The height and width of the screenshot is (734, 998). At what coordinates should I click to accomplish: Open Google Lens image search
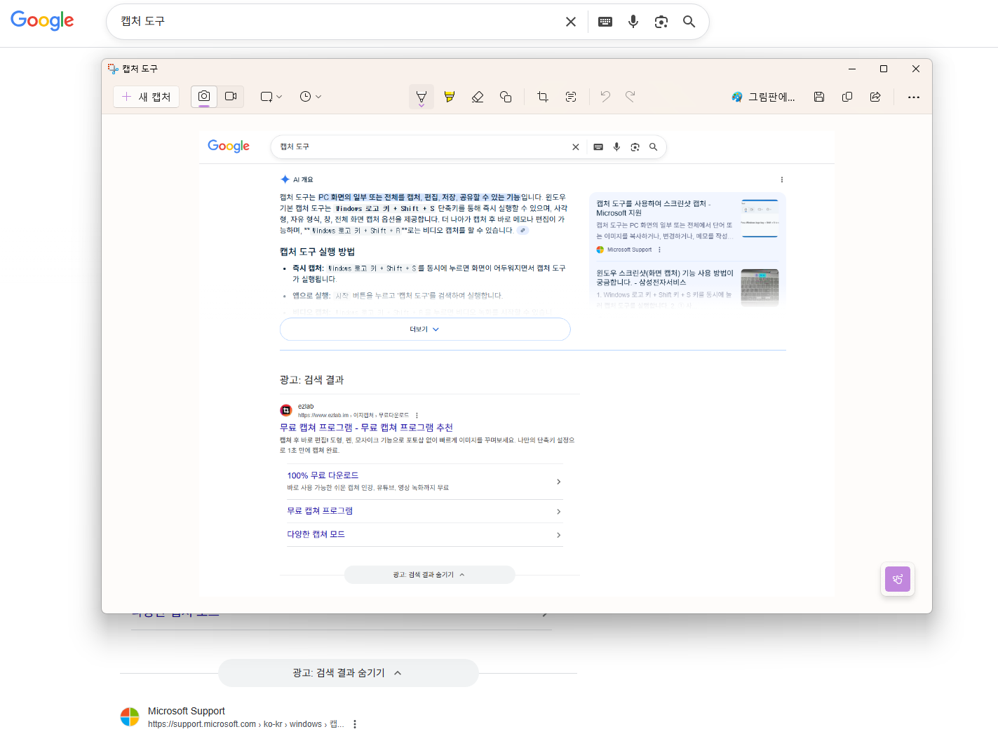click(x=661, y=22)
